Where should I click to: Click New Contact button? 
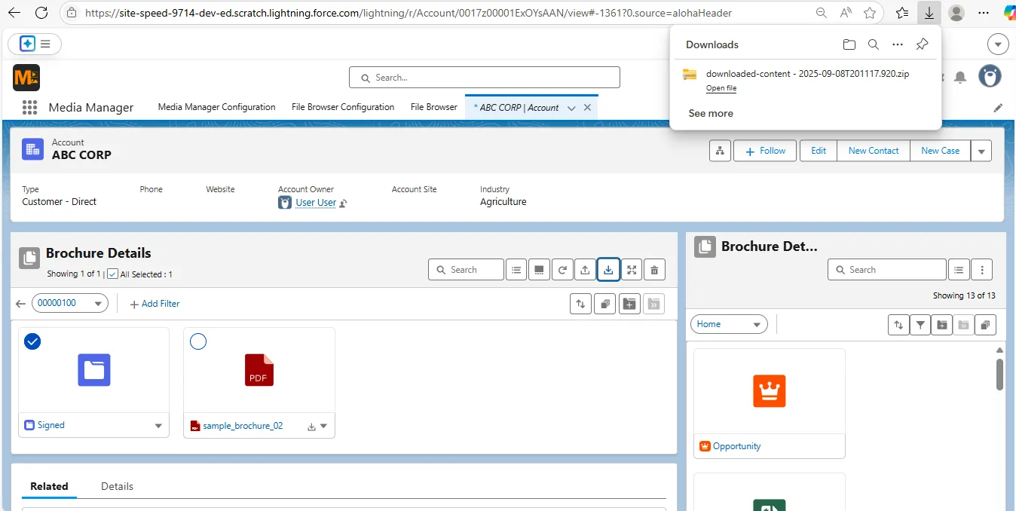874,151
